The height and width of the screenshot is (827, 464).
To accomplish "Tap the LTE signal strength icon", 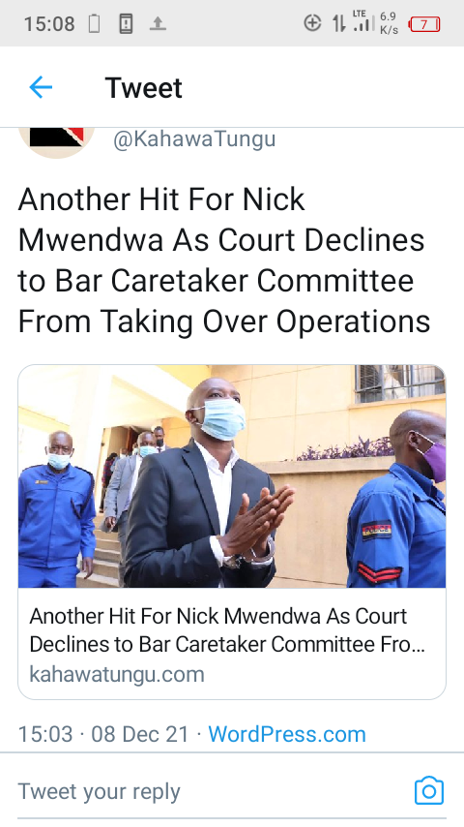I will (x=363, y=21).
